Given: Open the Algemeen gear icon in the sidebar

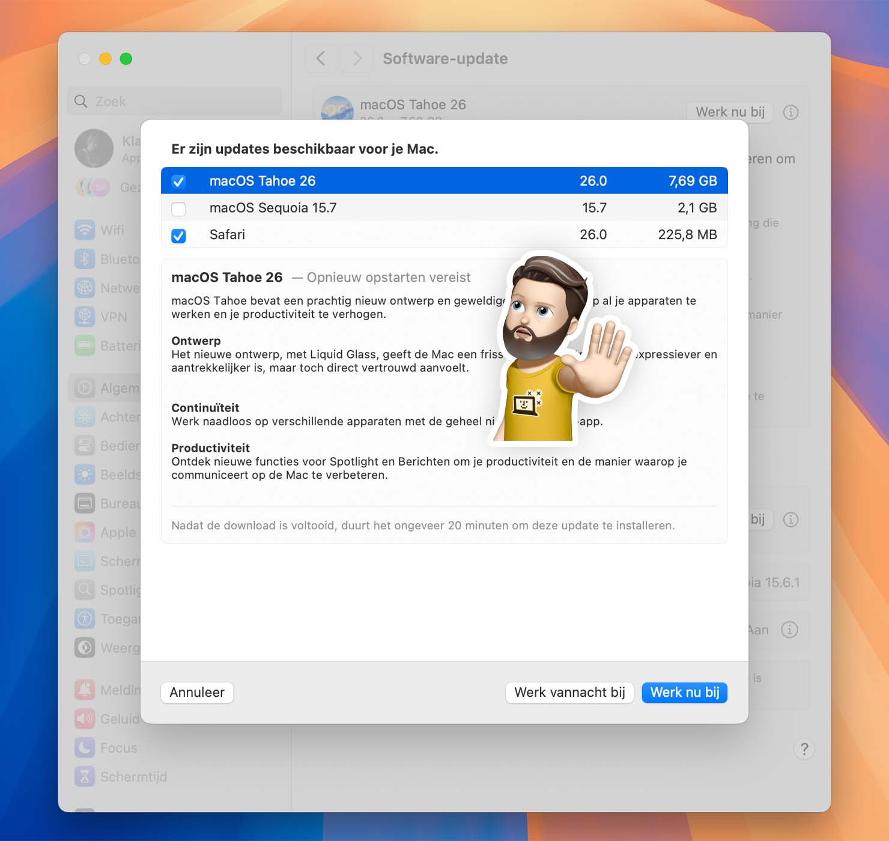Looking at the screenshot, I should [x=85, y=388].
